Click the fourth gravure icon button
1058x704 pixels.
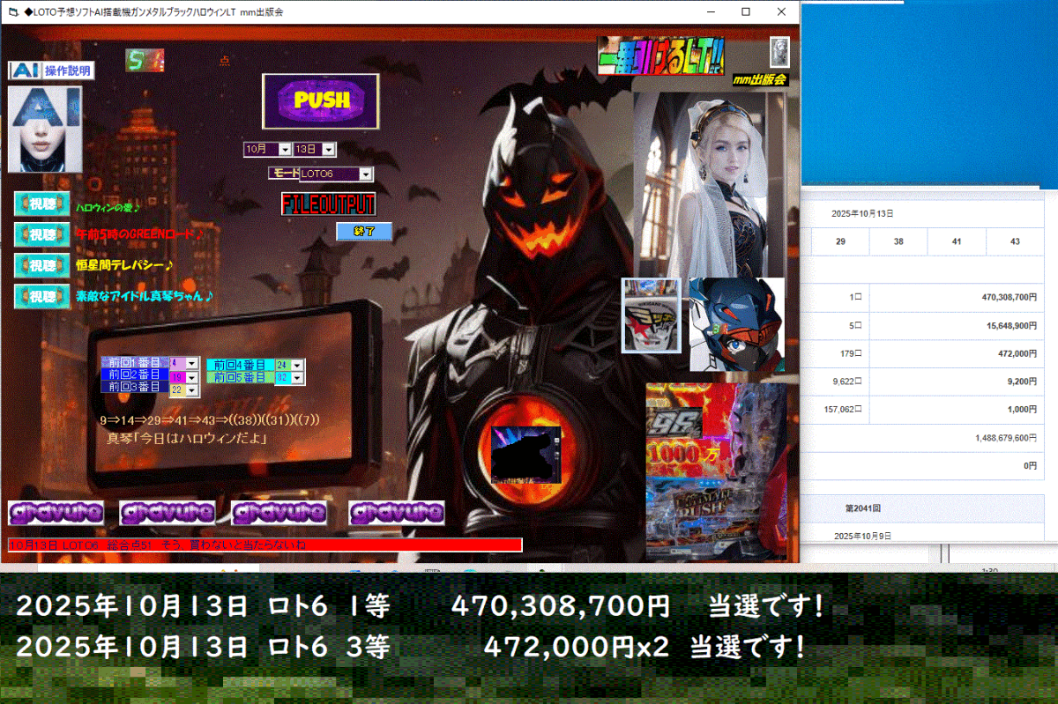397,513
